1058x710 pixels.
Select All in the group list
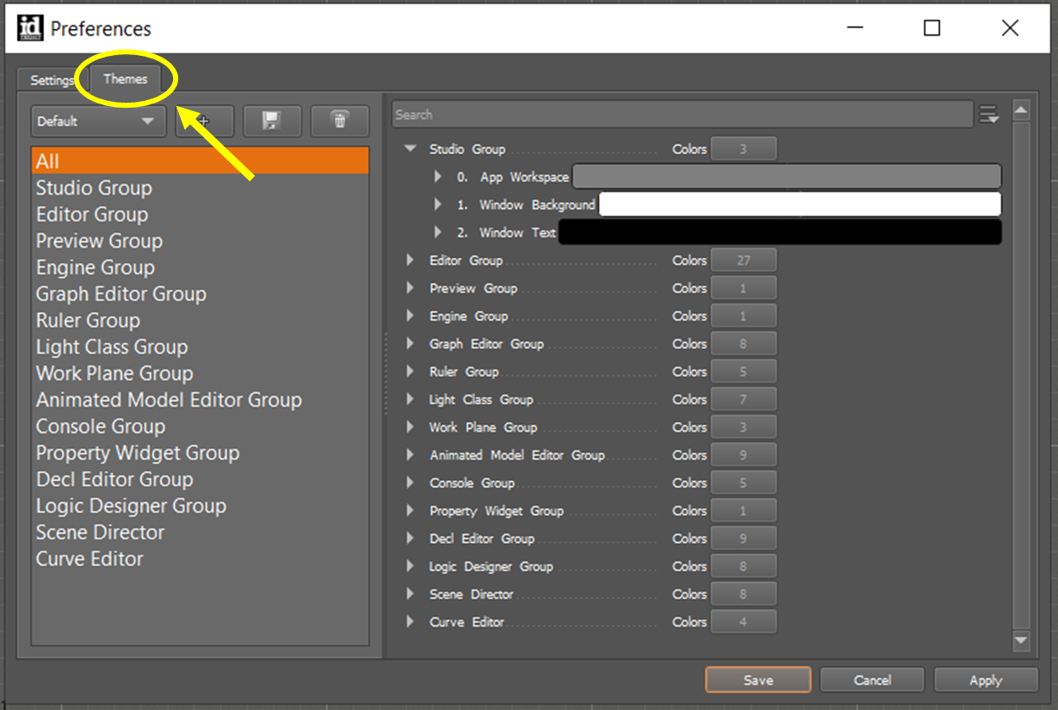tap(200, 161)
